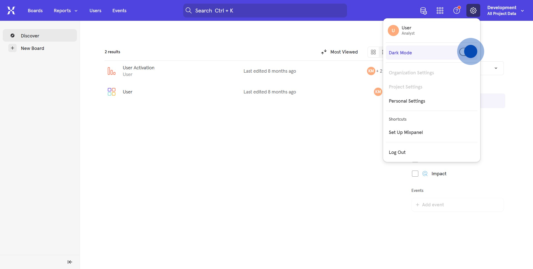
Task: Click 'Last edited 8 months ago' for User Activation
Action: coord(270,71)
